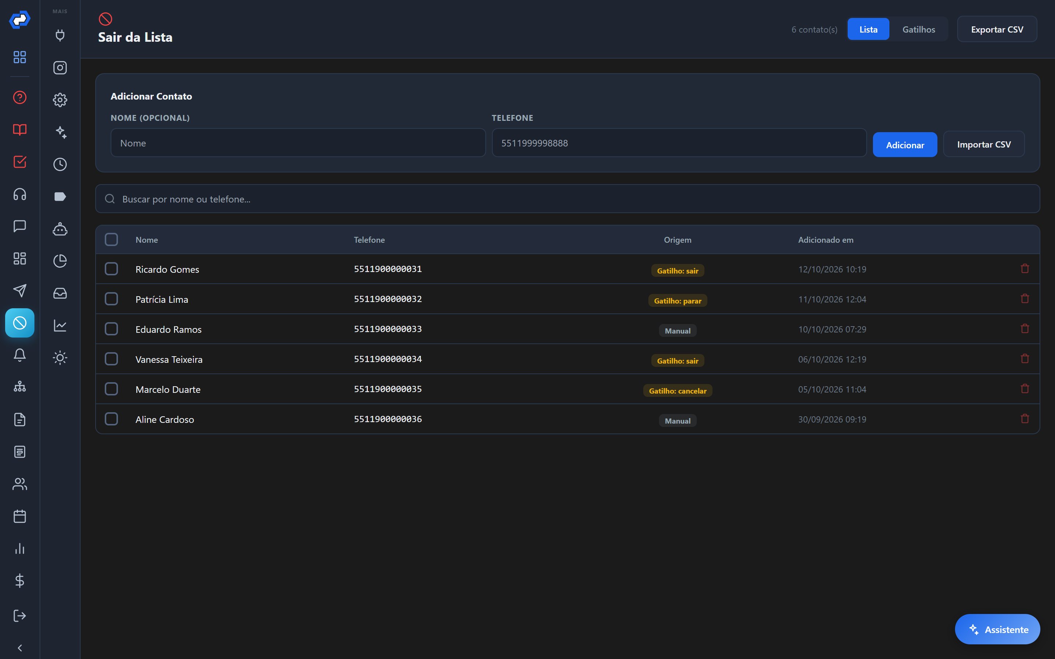Click the Adicionar button
This screenshot has height=659, width=1055.
click(905, 145)
